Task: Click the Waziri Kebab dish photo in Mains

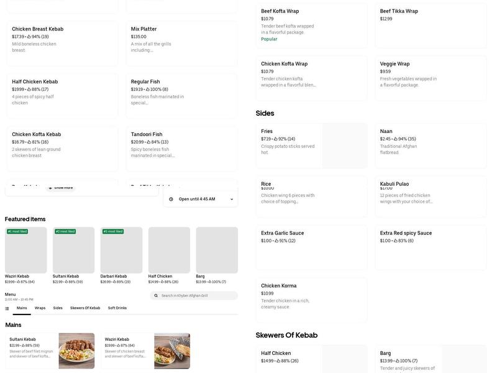Action: click(x=172, y=351)
